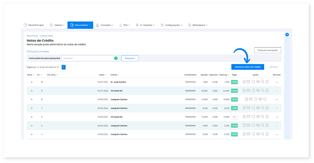Click the stacked layers icon for note 10
314x163 pixels.
(x=258, y=82)
